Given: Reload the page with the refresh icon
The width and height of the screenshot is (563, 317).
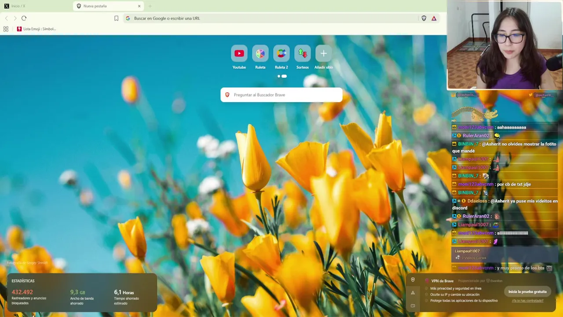Looking at the screenshot, I should (x=24, y=18).
